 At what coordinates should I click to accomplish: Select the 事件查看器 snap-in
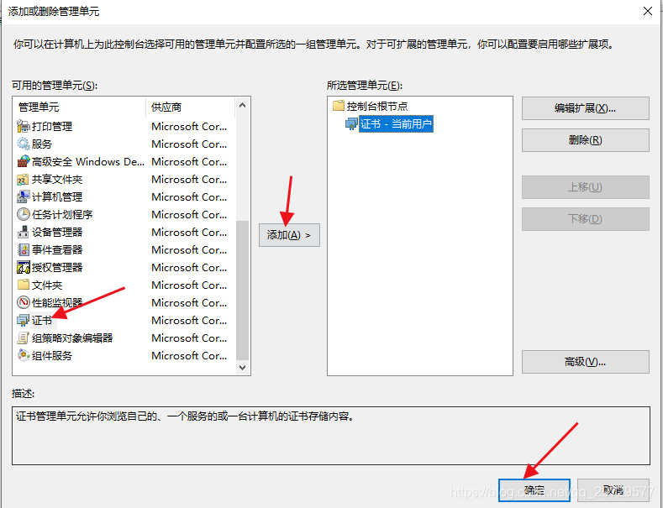(124, 249)
